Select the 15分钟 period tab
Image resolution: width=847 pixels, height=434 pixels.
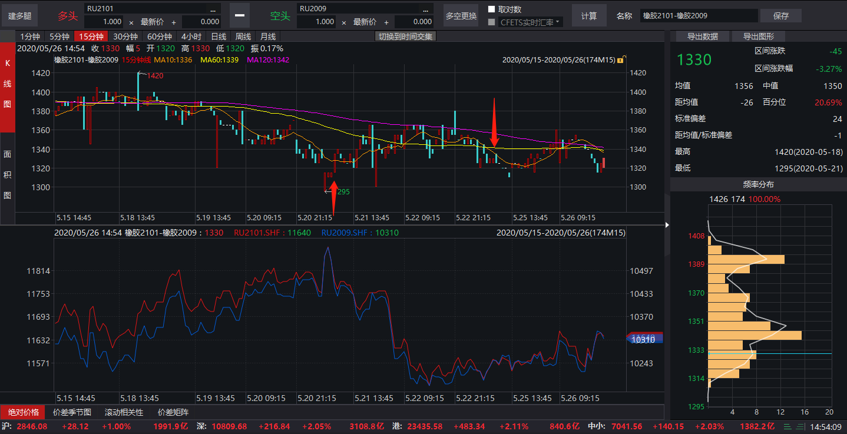(91, 36)
